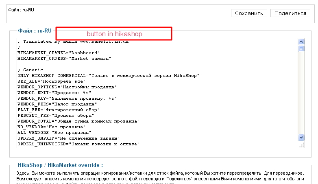
Task: Click the scrollbar down arrow in editor
Action: tap(301, 138)
